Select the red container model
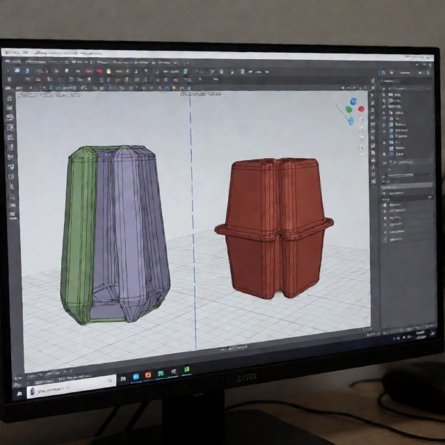445x445 pixels. click(274, 229)
